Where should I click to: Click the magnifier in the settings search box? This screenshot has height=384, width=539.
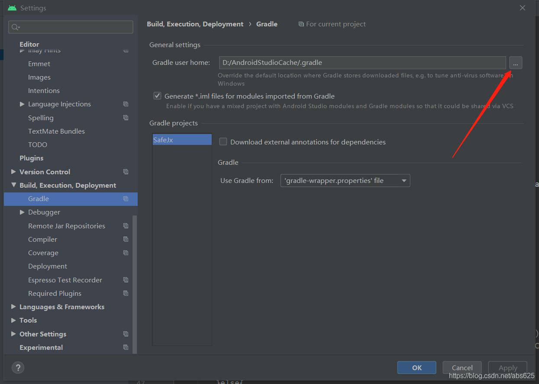pos(13,27)
